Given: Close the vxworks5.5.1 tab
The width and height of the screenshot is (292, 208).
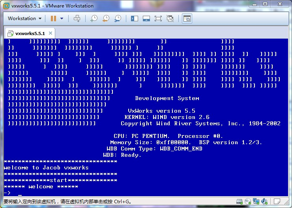Looking at the screenshot, I should coord(51,33).
